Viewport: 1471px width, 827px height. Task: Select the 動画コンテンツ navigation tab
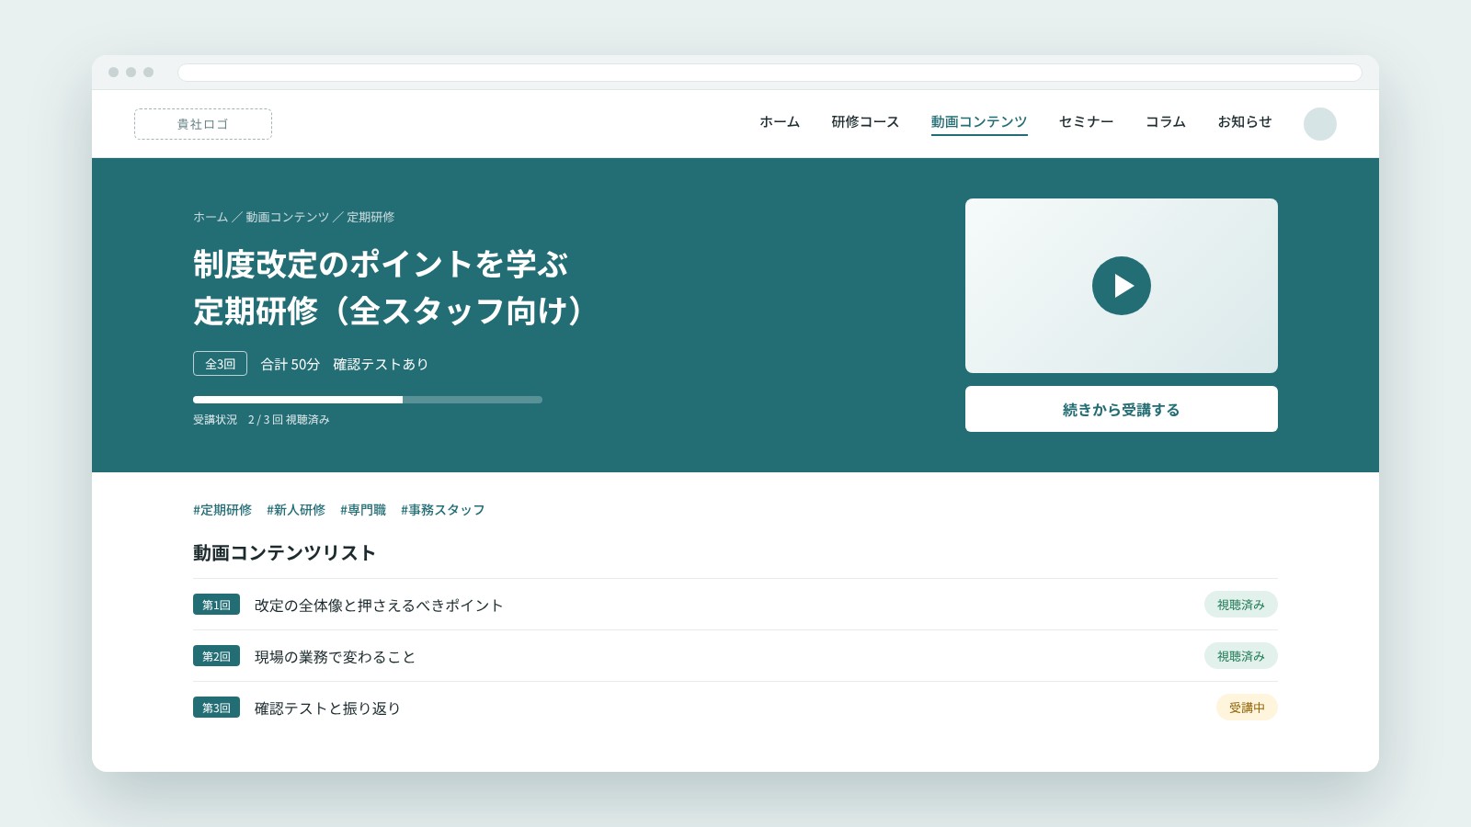[979, 122]
